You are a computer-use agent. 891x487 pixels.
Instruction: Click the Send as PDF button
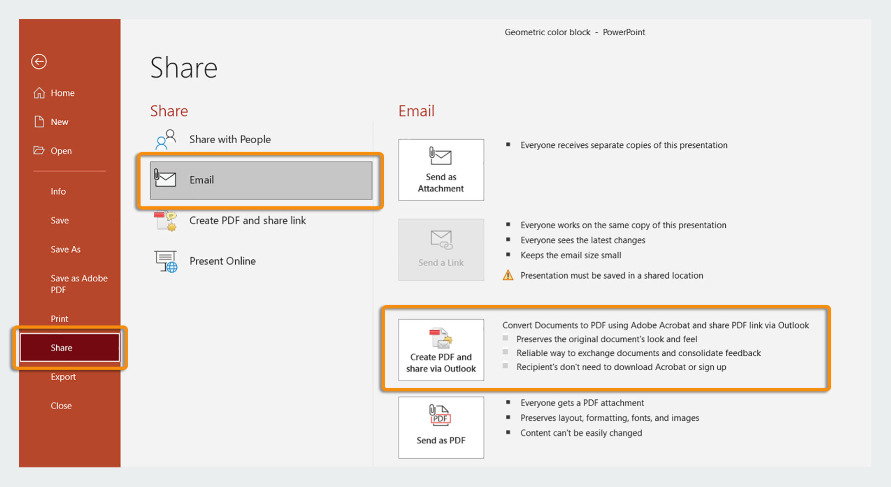(x=440, y=427)
